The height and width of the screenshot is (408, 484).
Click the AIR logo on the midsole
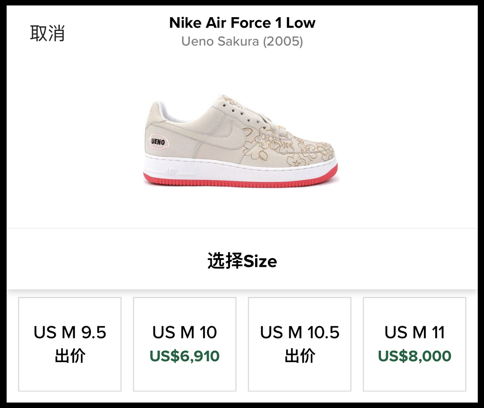[170, 172]
